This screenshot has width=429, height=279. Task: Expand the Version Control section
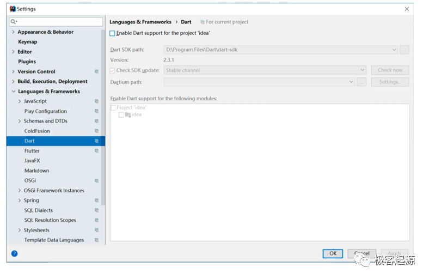click(x=13, y=71)
